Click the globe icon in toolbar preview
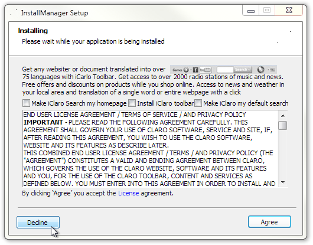This screenshot has height=245, width=313. 260,70
